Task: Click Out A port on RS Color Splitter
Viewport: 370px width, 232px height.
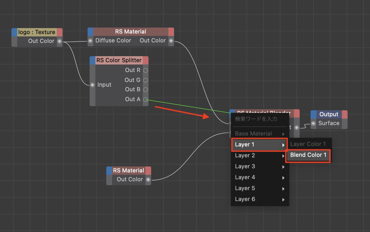Action: tap(146, 99)
